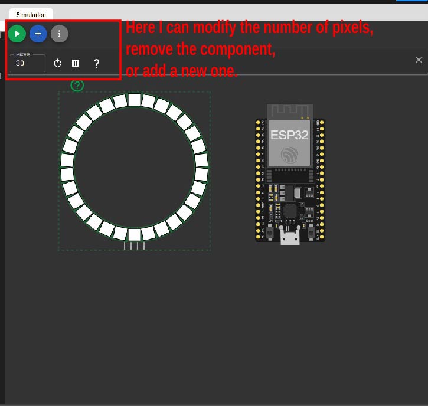Start the simulation with green play button
This screenshot has height=406, width=428.
[x=17, y=34]
